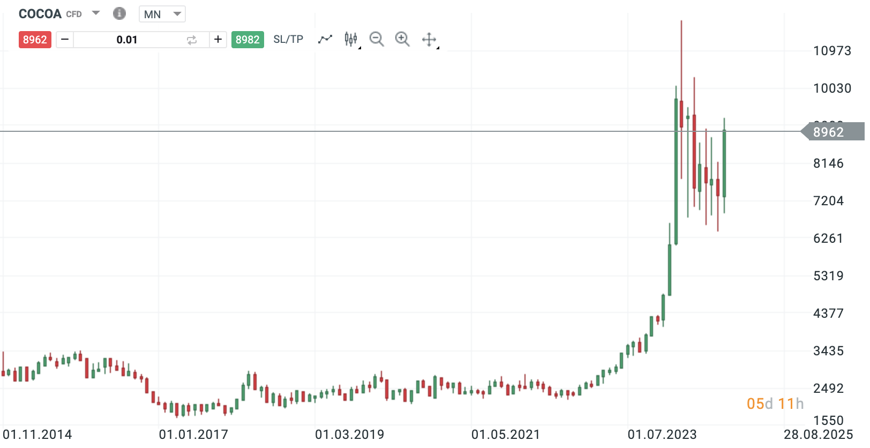Click the 05d 11h candle countdown timer
This screenshot has width=870, height=448.
[775, 404]
